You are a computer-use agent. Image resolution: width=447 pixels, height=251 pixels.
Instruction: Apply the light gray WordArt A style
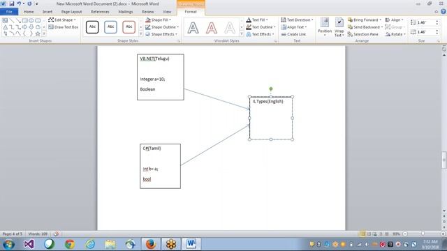pyautogui.click(x=230, y=28)
